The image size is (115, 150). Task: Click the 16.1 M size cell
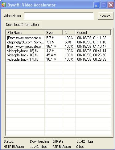pos(51,47)
